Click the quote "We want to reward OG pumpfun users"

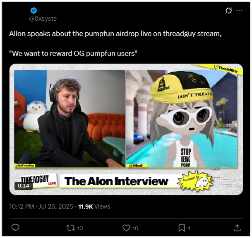(73, 53)
